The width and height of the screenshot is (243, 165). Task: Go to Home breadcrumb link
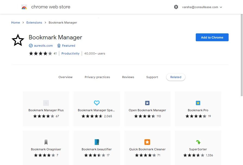pyautogui.click(x=15, y=23)
